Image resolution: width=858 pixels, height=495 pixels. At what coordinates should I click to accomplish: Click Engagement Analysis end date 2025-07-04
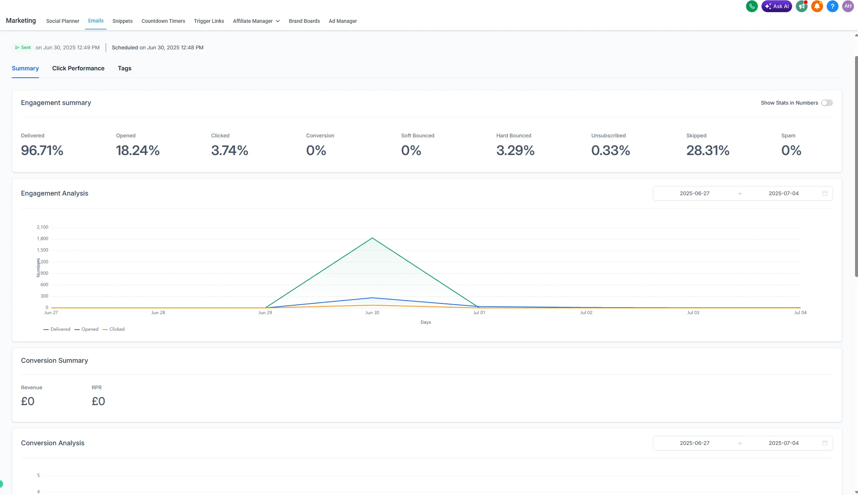coord(784,193)
